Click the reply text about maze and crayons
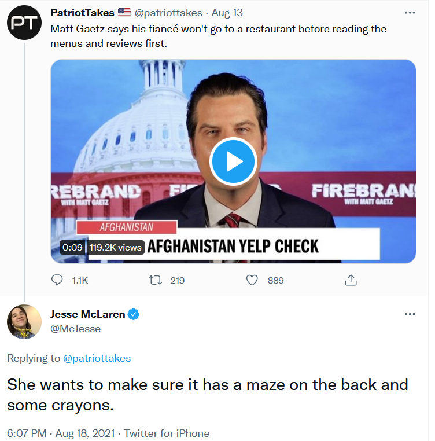The height and width of the screenshot is (441, 435). click(x=207, y=395)
